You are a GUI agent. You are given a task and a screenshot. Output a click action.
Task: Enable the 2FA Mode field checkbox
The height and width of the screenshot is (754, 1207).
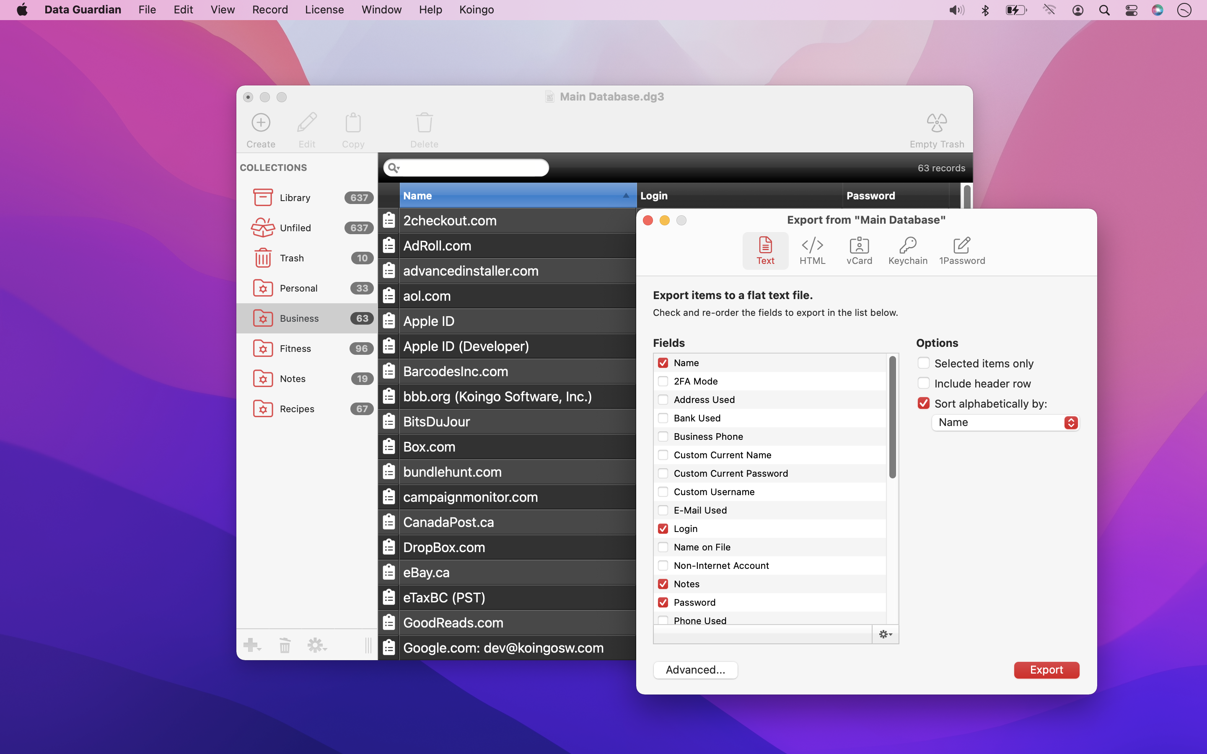[x=663, y=382]
